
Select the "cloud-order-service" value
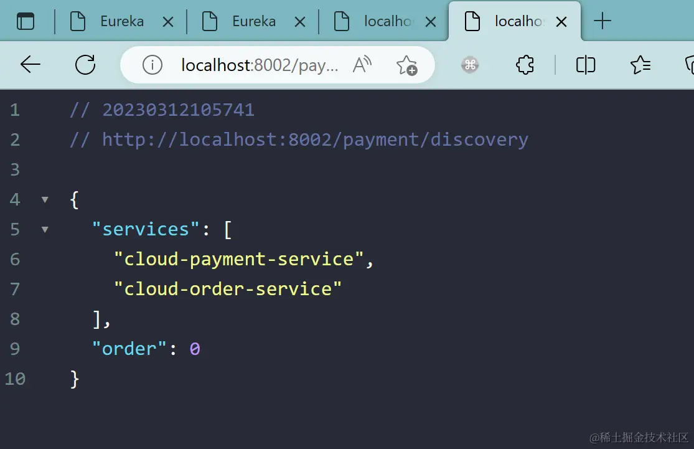click(x=228, y=289)
